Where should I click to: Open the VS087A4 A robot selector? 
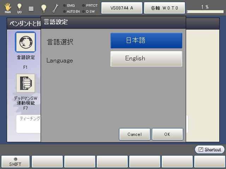122,8
